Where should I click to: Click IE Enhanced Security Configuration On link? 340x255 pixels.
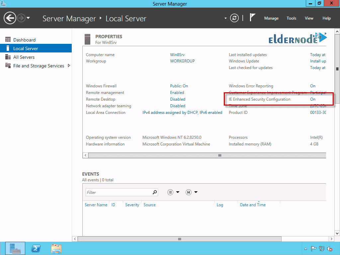coord(312,99)
